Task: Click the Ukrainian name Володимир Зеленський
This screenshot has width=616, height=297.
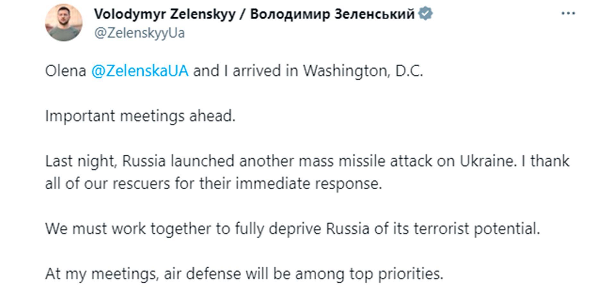Action: [332, 14]
